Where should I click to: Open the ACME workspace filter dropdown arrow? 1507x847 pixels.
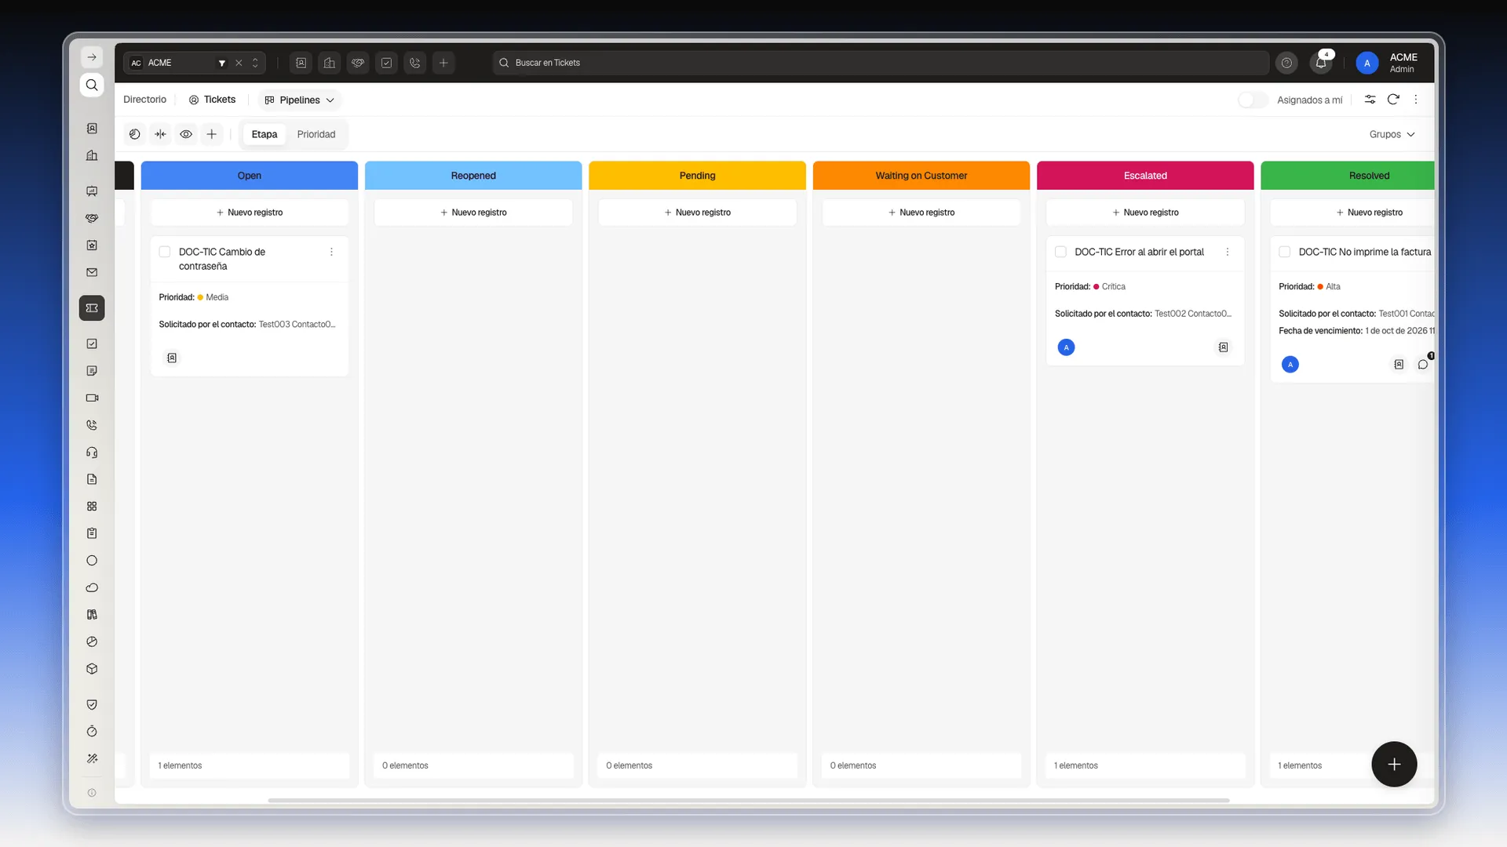pos(222,63)
